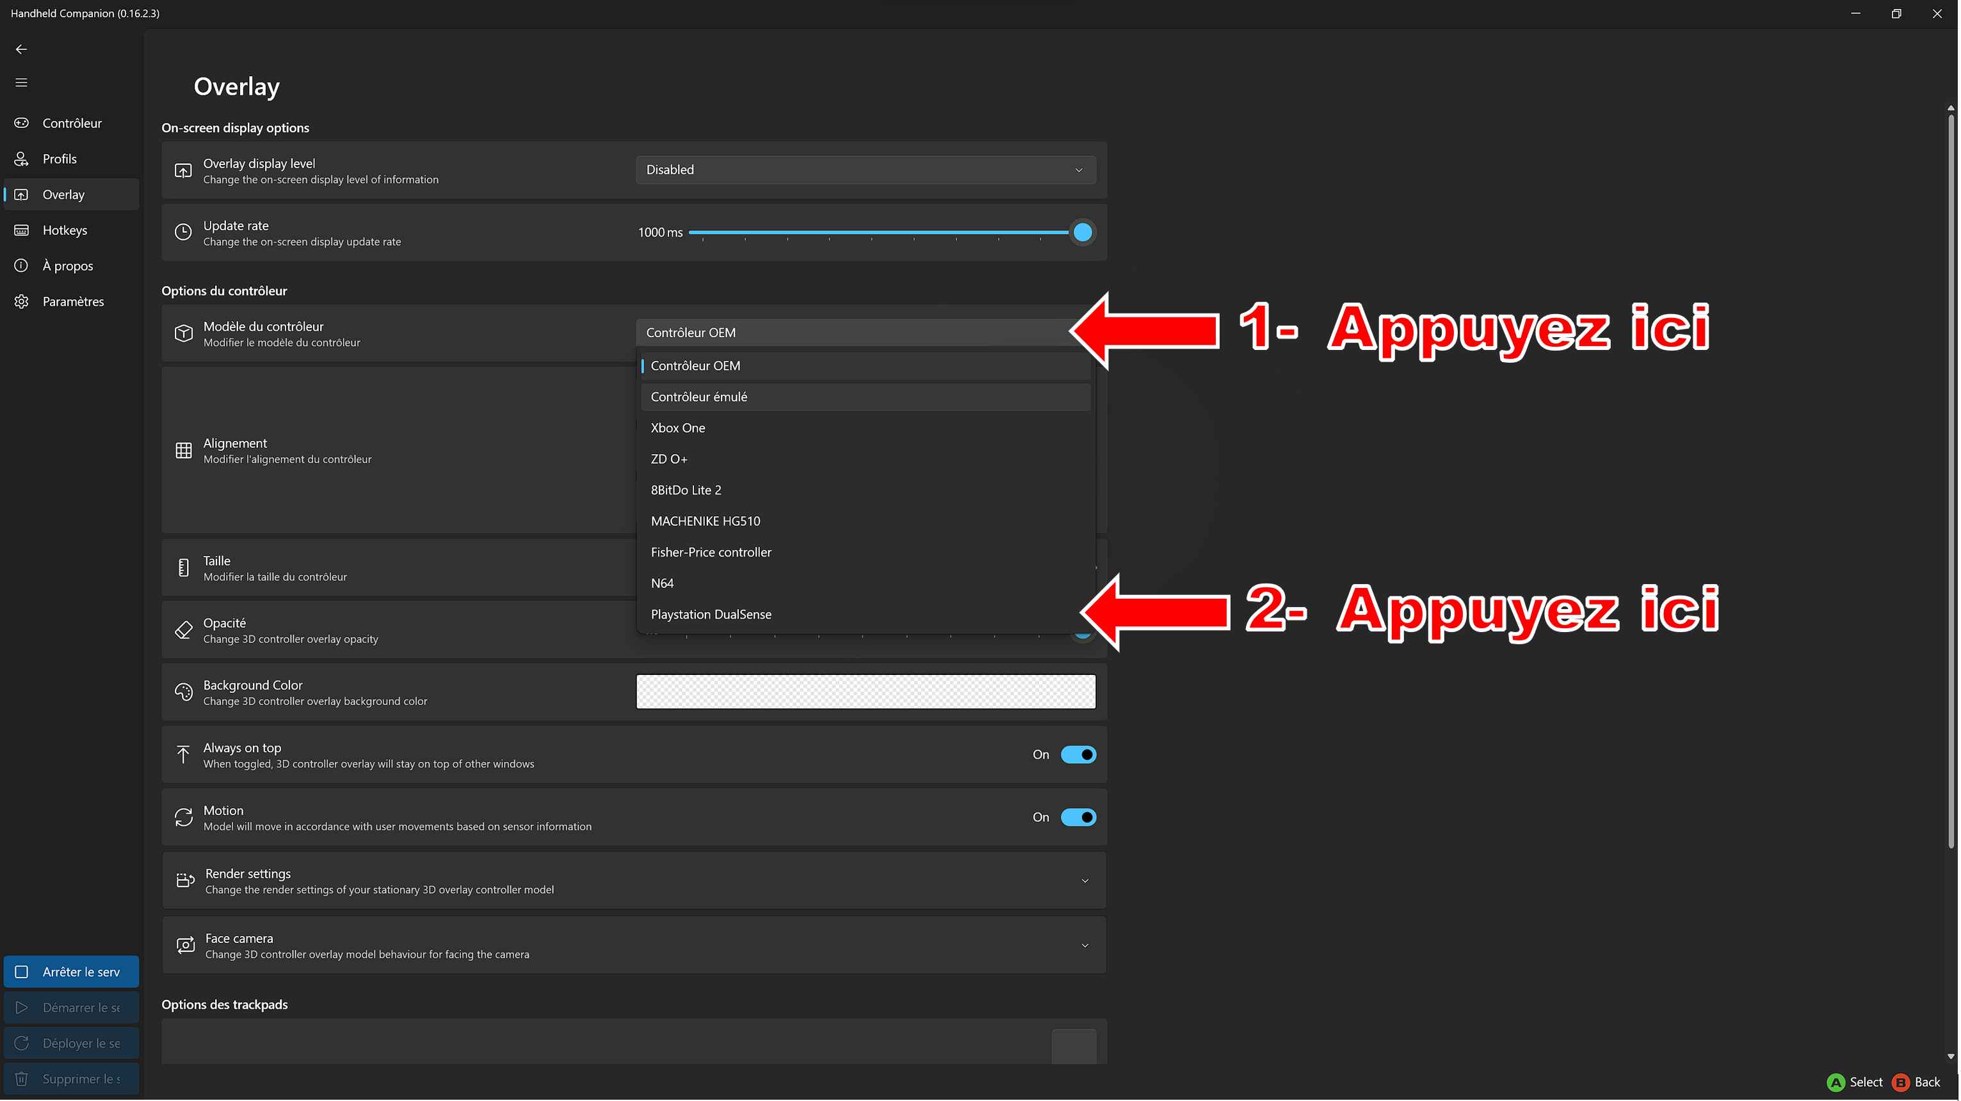This screenshot has height=1101, width=1961.
Task: Open Paramètres gear icon
Action: click(21, 301)
